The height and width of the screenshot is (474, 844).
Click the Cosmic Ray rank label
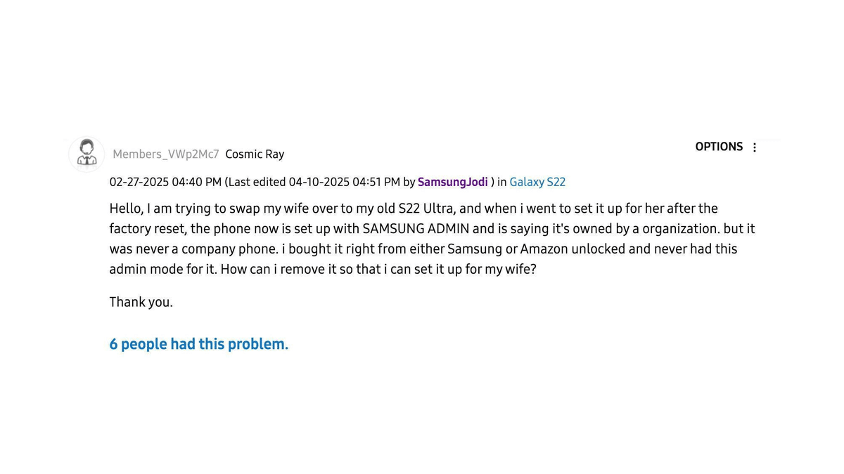[x=255, y=154]
